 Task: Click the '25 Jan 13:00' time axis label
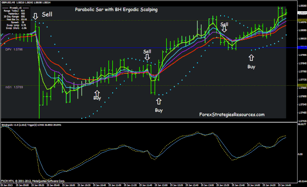(x=207, y=185)
